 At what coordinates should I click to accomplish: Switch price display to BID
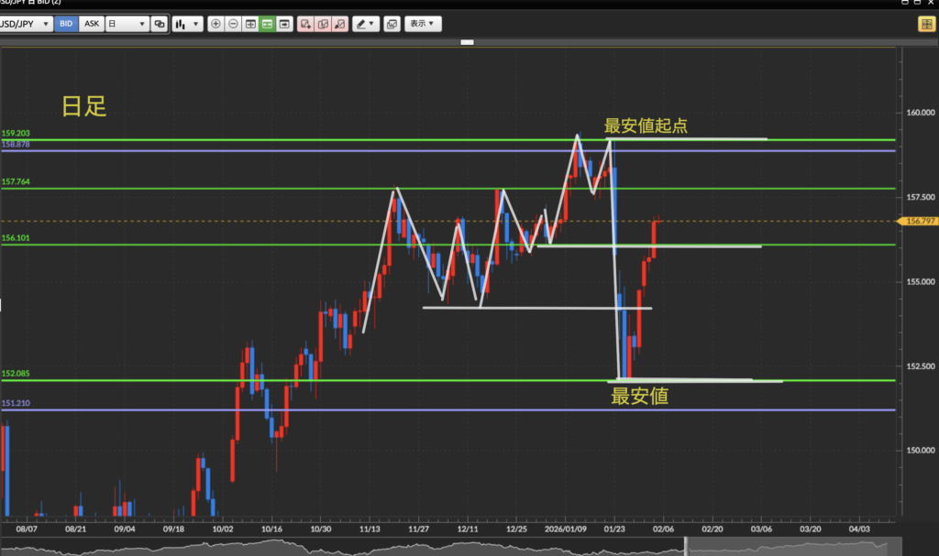(66, 24)
